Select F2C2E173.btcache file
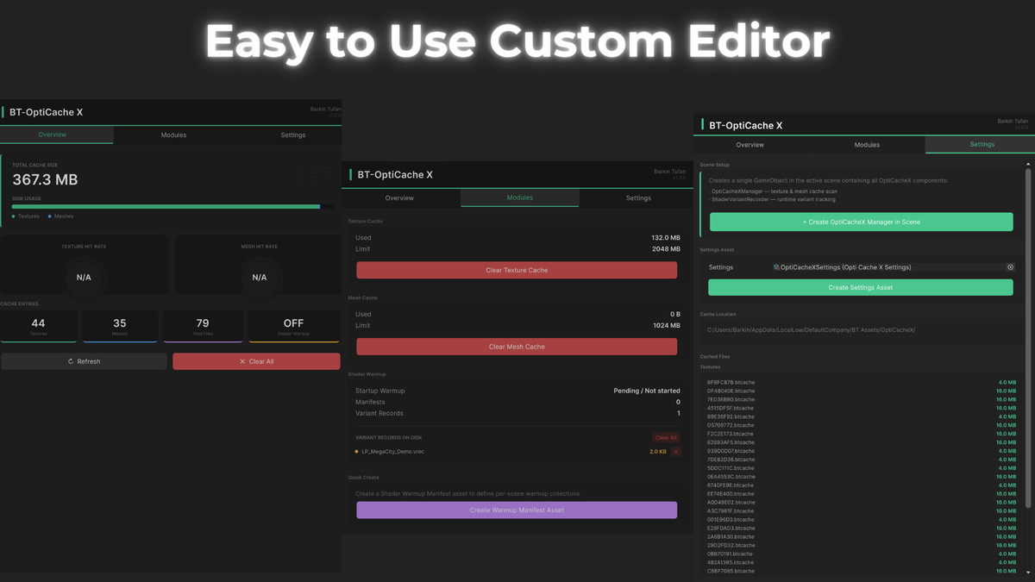 click(731, 434)
